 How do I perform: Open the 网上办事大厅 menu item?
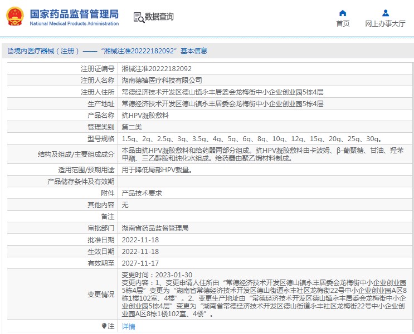[x=385, y=23]
